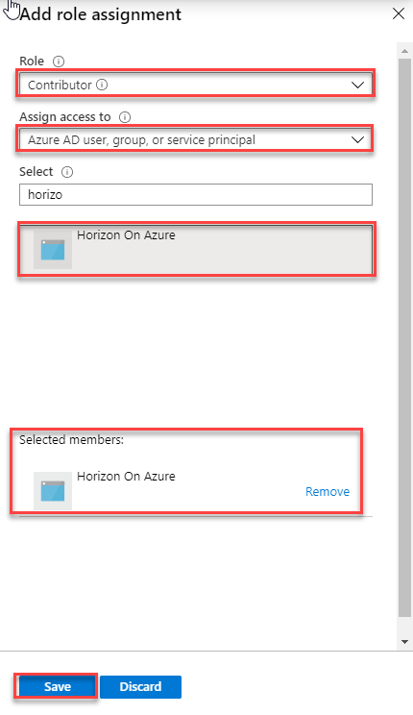Click Horizon On Azure name in Selected members
This screenshot has width=413, height=715.
tap(126, 476)
